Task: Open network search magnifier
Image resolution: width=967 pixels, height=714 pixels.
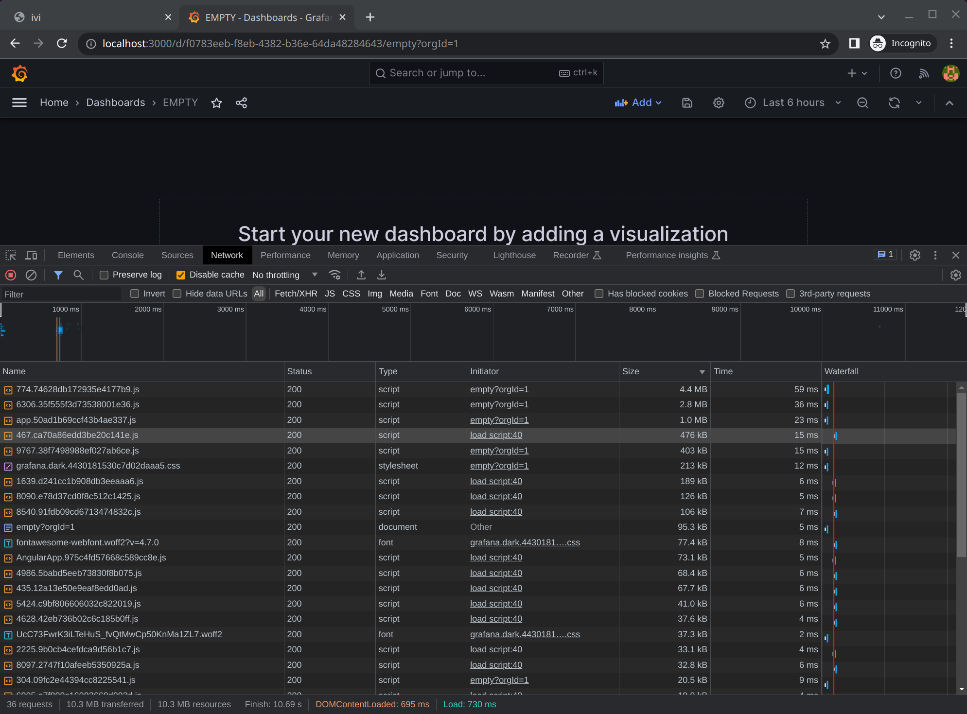Action: pos(78,275)
